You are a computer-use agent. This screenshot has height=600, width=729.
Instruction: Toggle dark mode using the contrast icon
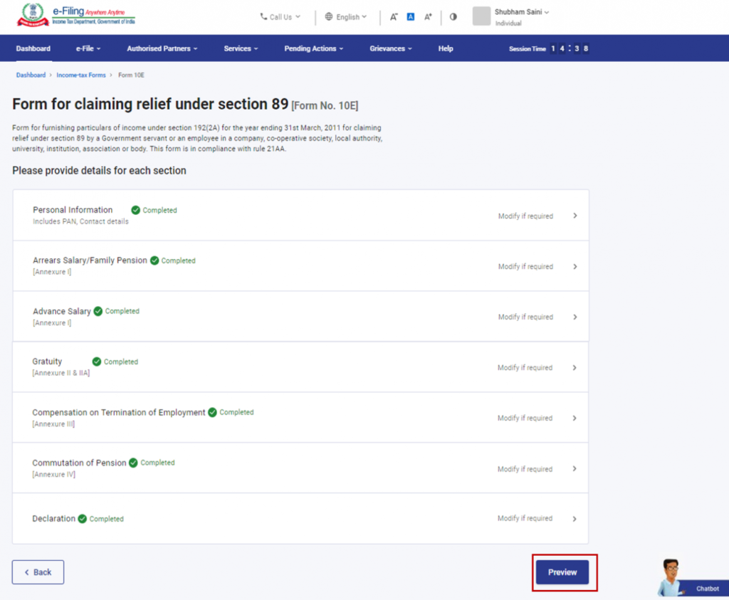[x=453, y=16]
